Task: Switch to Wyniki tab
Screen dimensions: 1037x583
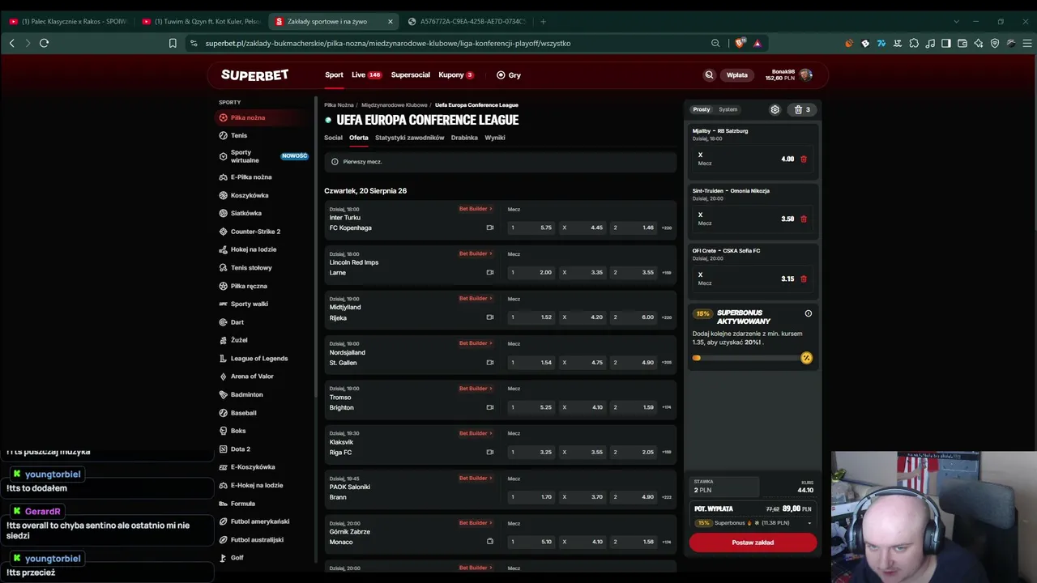Action: (495, 138)
